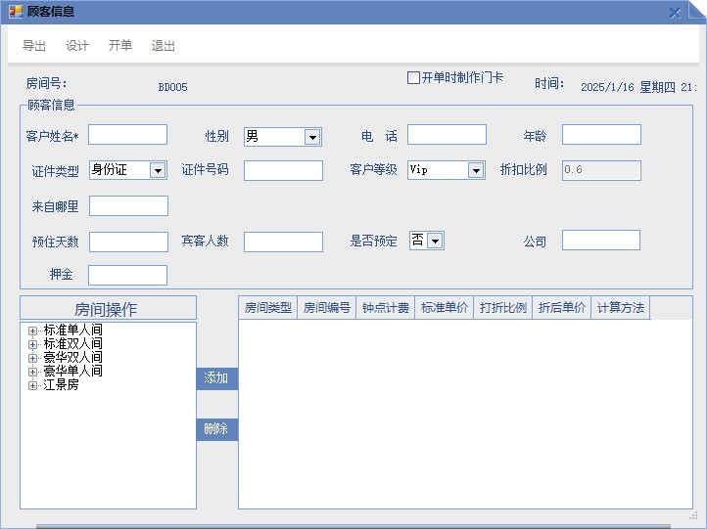This screenshot has height=529, width=707.
Task: Expand the 标准单人间 tree node
Action: (32, 331)
